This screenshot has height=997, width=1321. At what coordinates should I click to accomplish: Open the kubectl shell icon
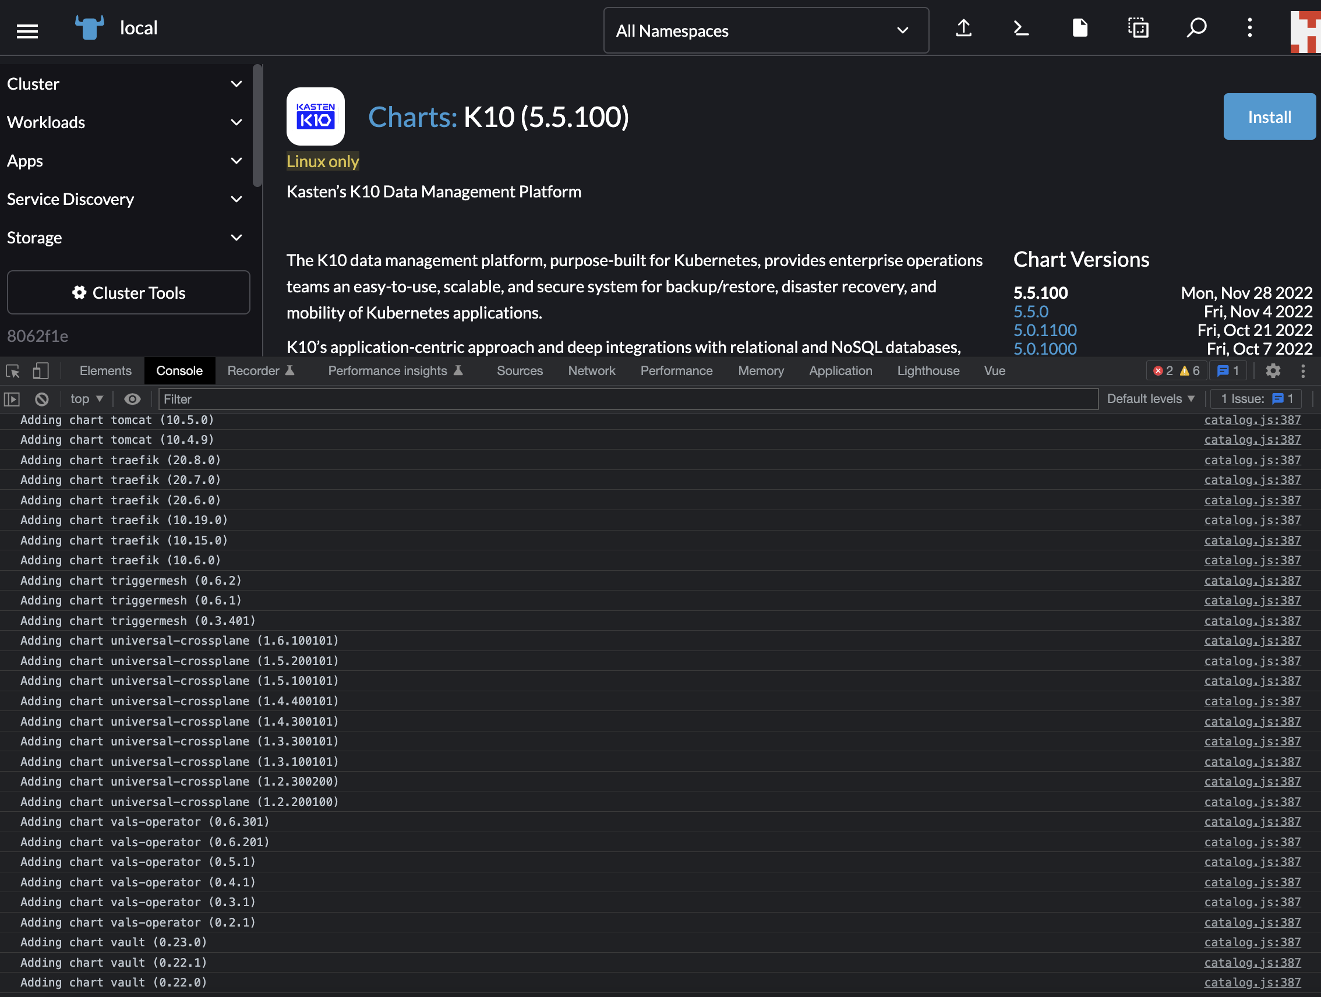point(1021,28)
